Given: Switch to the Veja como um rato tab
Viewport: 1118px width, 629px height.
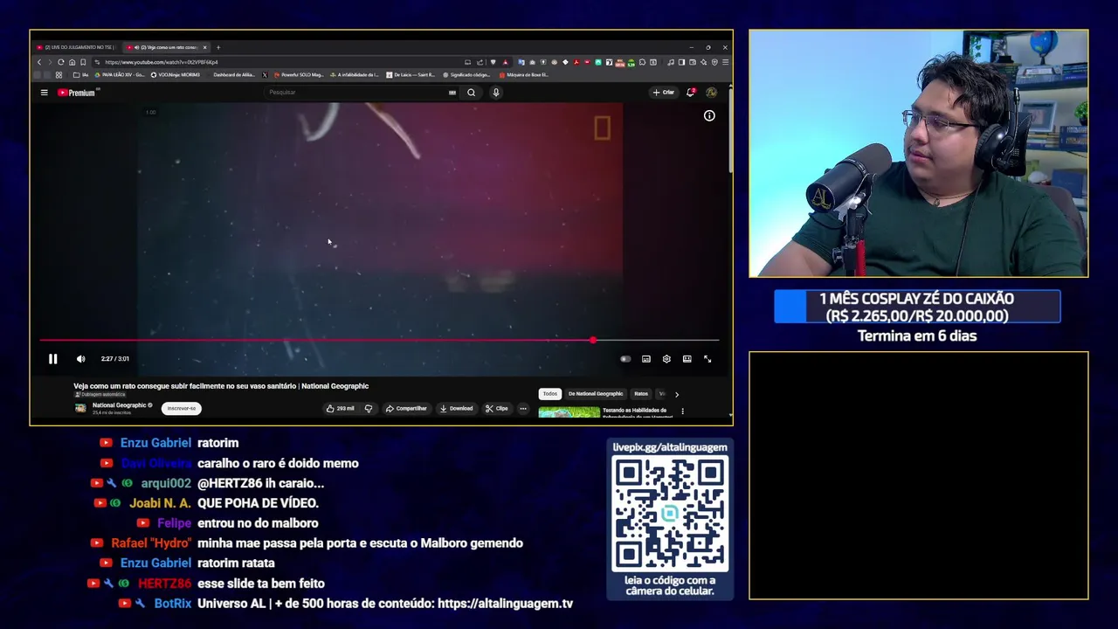Looking at the screenshot, I should pyautogui.click(x=166, y=47).
